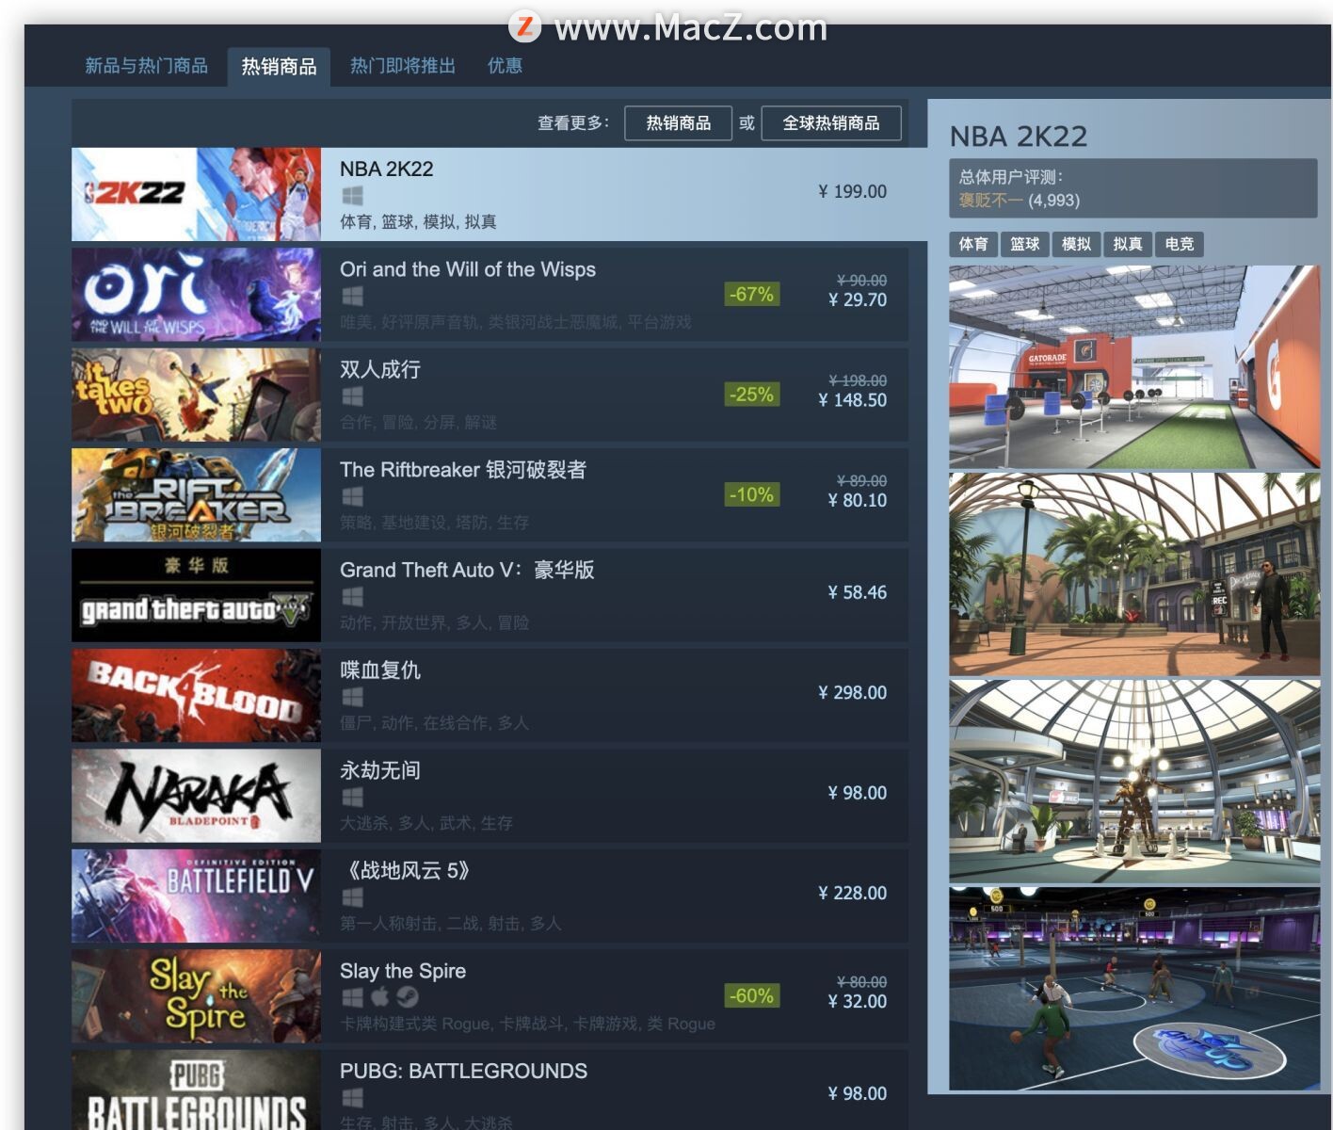Click Windows platform icon under 双人成行

pyautogui.click(x=352, y=395)
